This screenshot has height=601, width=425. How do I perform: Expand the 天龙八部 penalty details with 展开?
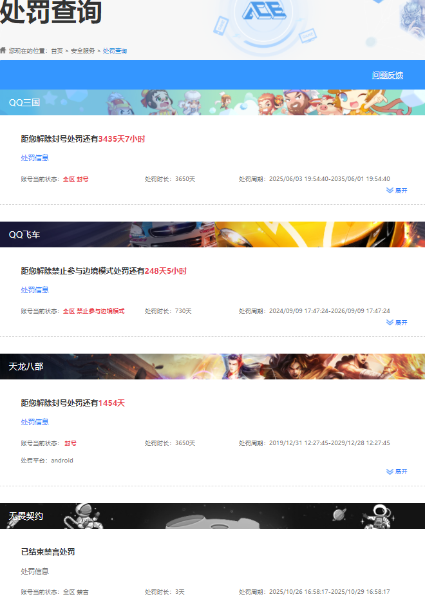pos(397,472)
